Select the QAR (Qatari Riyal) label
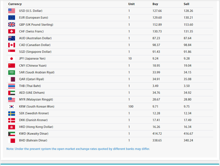 pyautogui.click(x=31, y=79)
